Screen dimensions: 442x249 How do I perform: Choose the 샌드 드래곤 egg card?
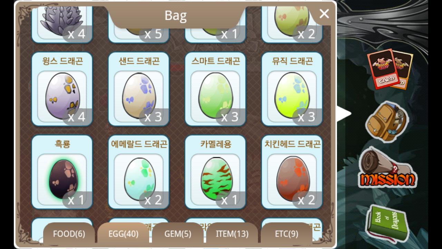pyautogui.click(x=139, y=89)
